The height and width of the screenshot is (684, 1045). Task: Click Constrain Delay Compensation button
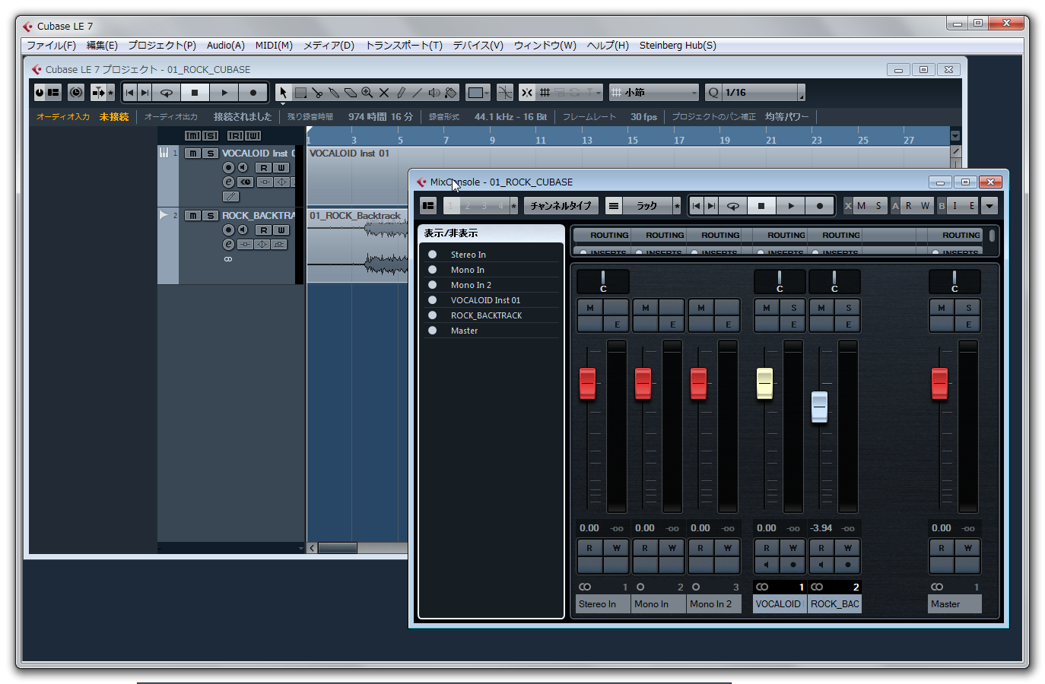tap(76, 93)
